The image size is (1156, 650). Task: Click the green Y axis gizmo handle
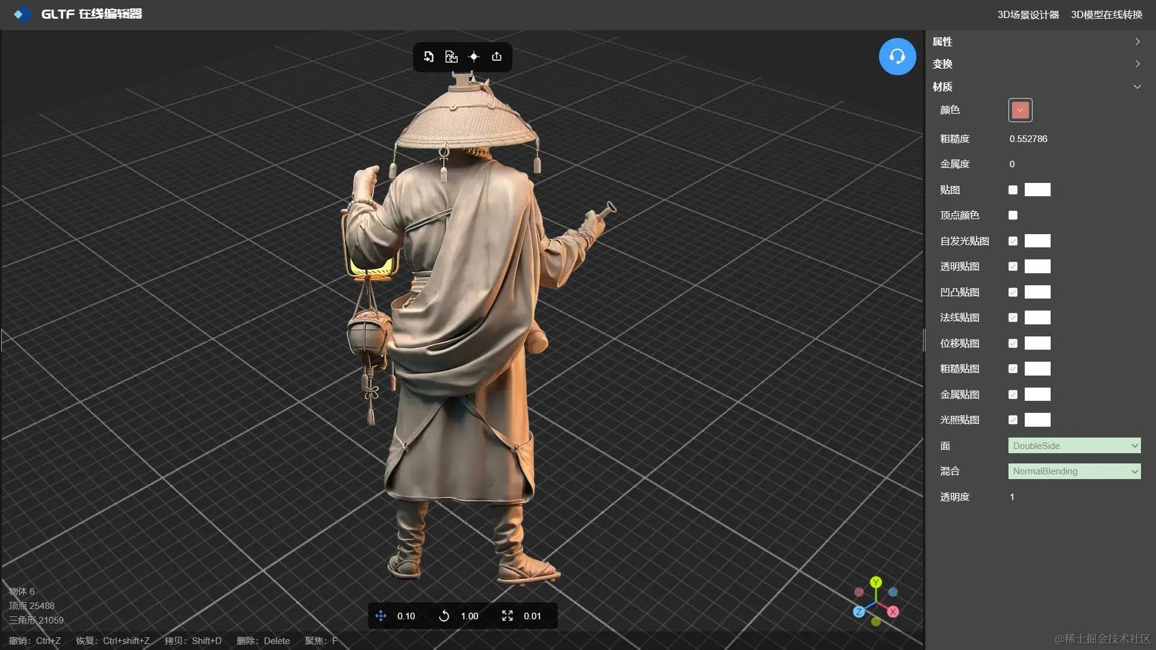point(876,582)
